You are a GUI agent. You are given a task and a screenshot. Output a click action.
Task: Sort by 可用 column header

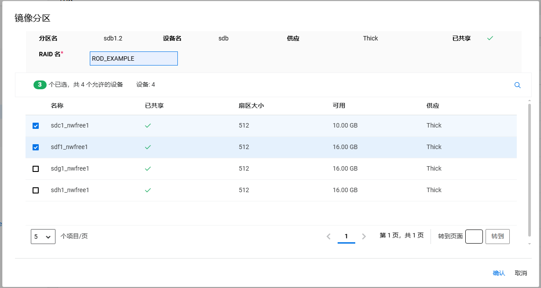pos(339,106)
